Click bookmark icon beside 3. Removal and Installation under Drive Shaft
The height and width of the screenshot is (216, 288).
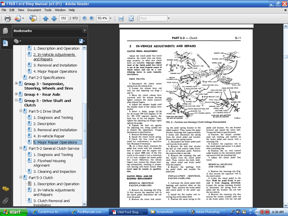30,130
